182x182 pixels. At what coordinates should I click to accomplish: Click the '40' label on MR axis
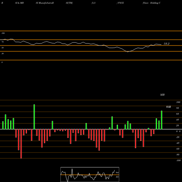[178, 120]
